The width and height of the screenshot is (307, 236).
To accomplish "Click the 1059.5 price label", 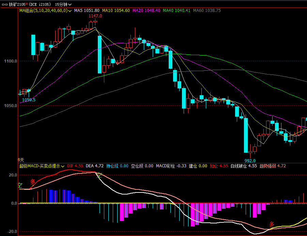I will [29, 100].
